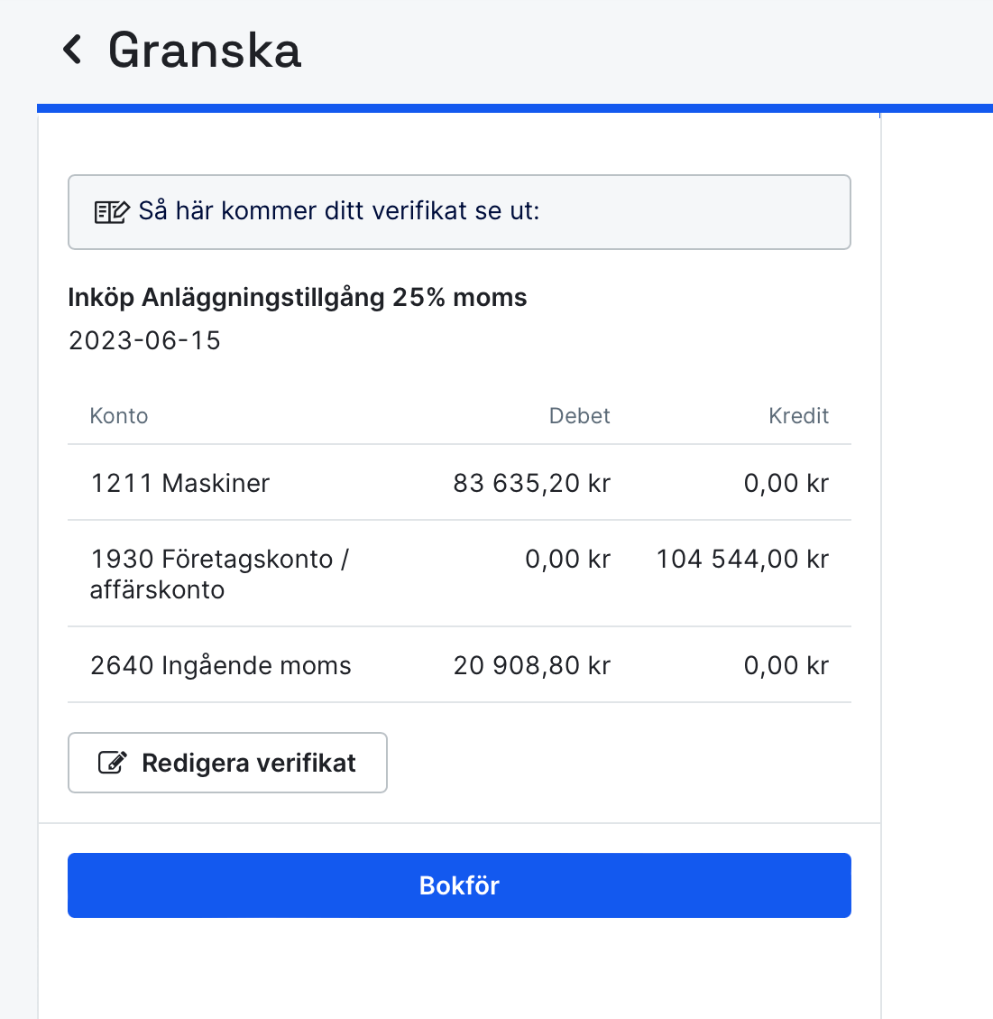This screenshot has width=993, height=1019.
Task: Click the Granska page title
Action: point(204,51)
